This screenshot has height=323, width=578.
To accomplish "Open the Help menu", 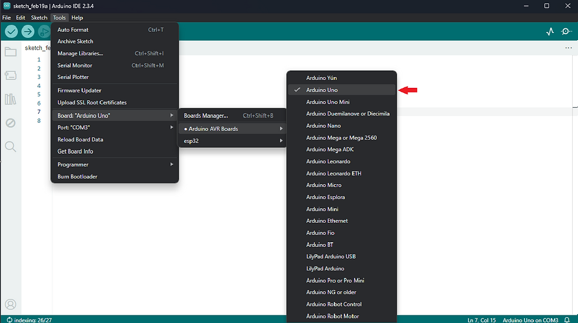I will (77, 18).
